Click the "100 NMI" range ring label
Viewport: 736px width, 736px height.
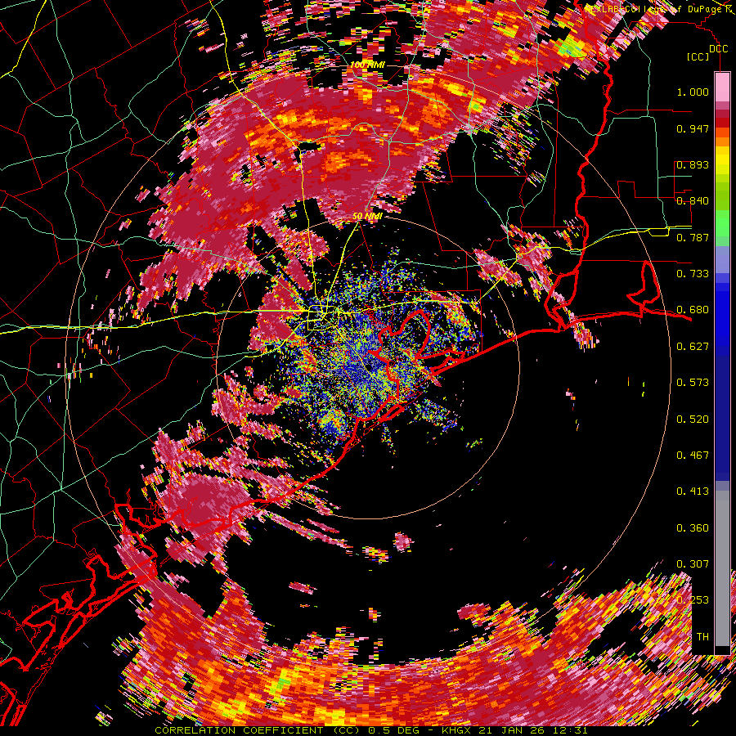pos(367,65)
